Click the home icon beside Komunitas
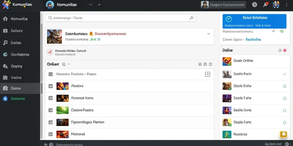 pyautogui.click(x=5, y=19)
